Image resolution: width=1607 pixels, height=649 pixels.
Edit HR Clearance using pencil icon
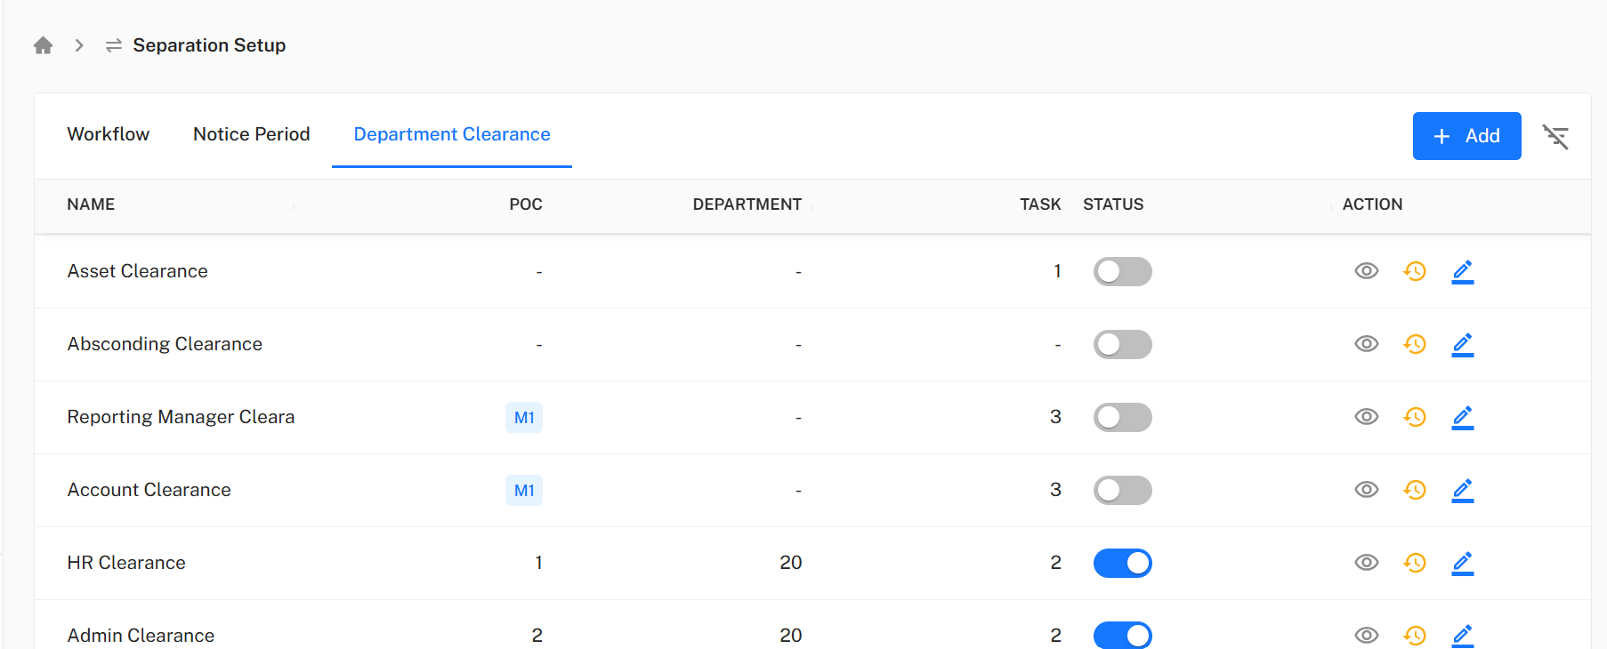click(x=1462, y=563)
